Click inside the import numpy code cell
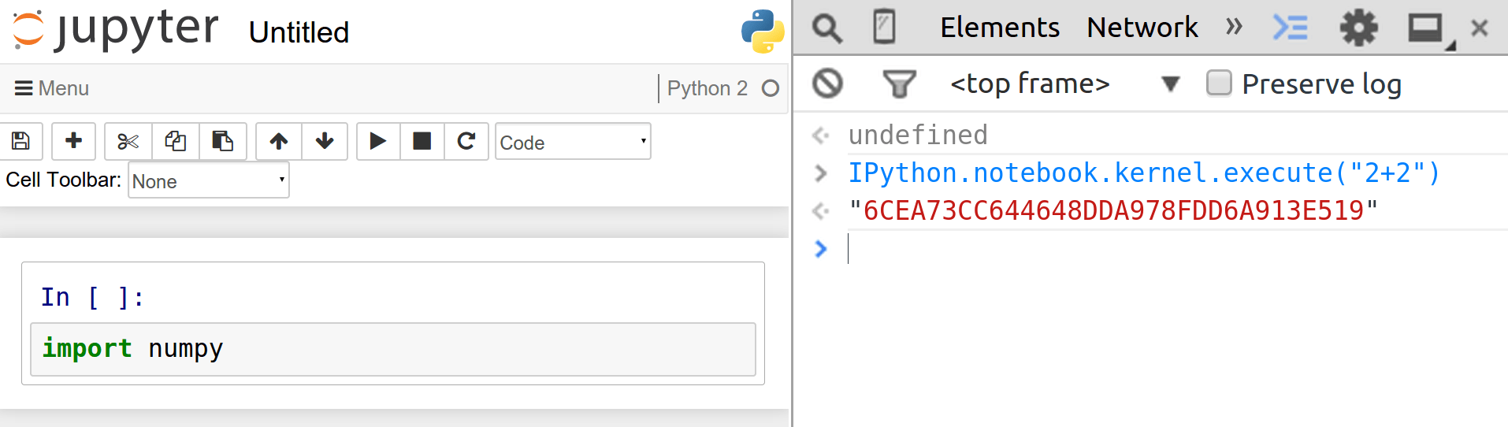 393,349
